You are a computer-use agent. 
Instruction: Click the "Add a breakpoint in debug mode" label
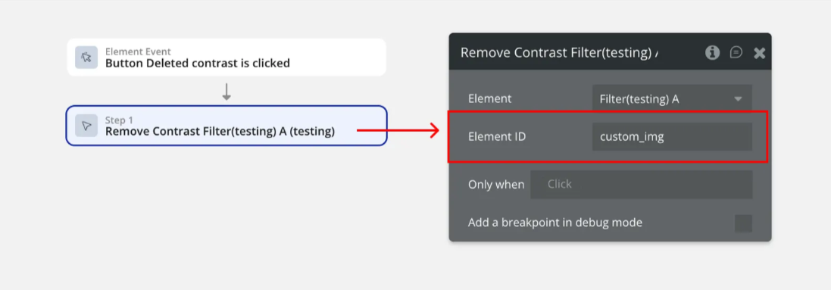click(555, 223)
